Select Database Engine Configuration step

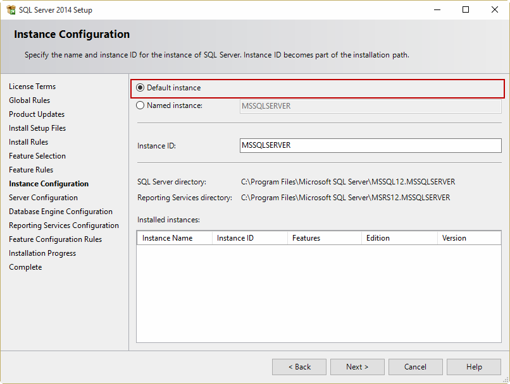tap(61, 212)
